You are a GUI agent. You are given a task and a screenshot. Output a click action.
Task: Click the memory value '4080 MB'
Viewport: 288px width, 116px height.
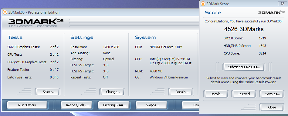coord(156,71)
